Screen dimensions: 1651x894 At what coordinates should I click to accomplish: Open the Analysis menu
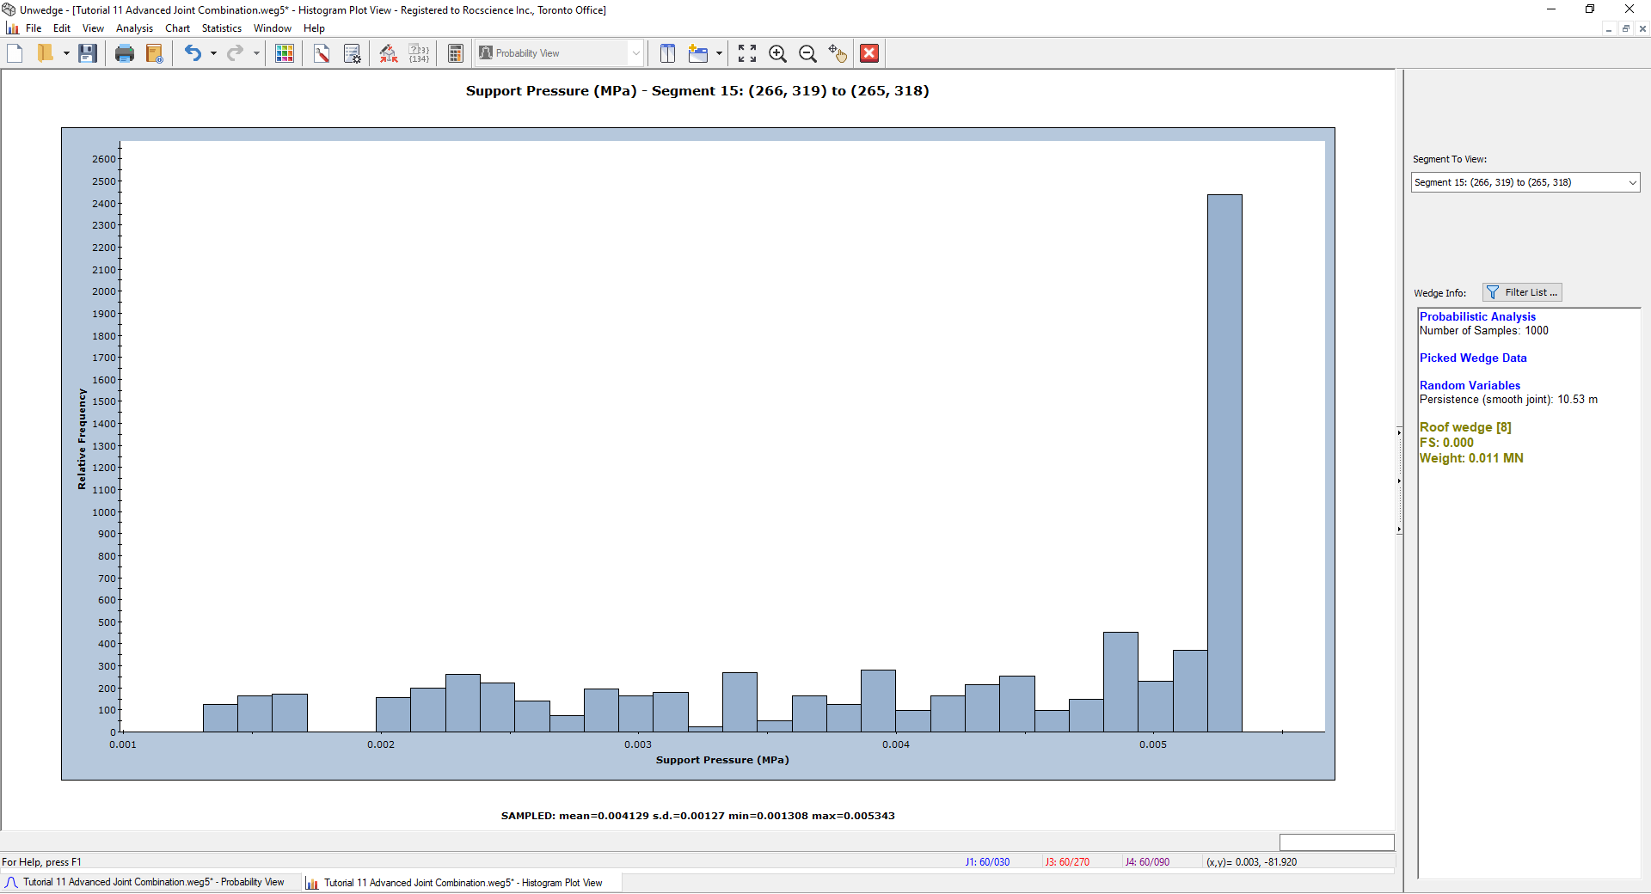[x=134, y=28]
